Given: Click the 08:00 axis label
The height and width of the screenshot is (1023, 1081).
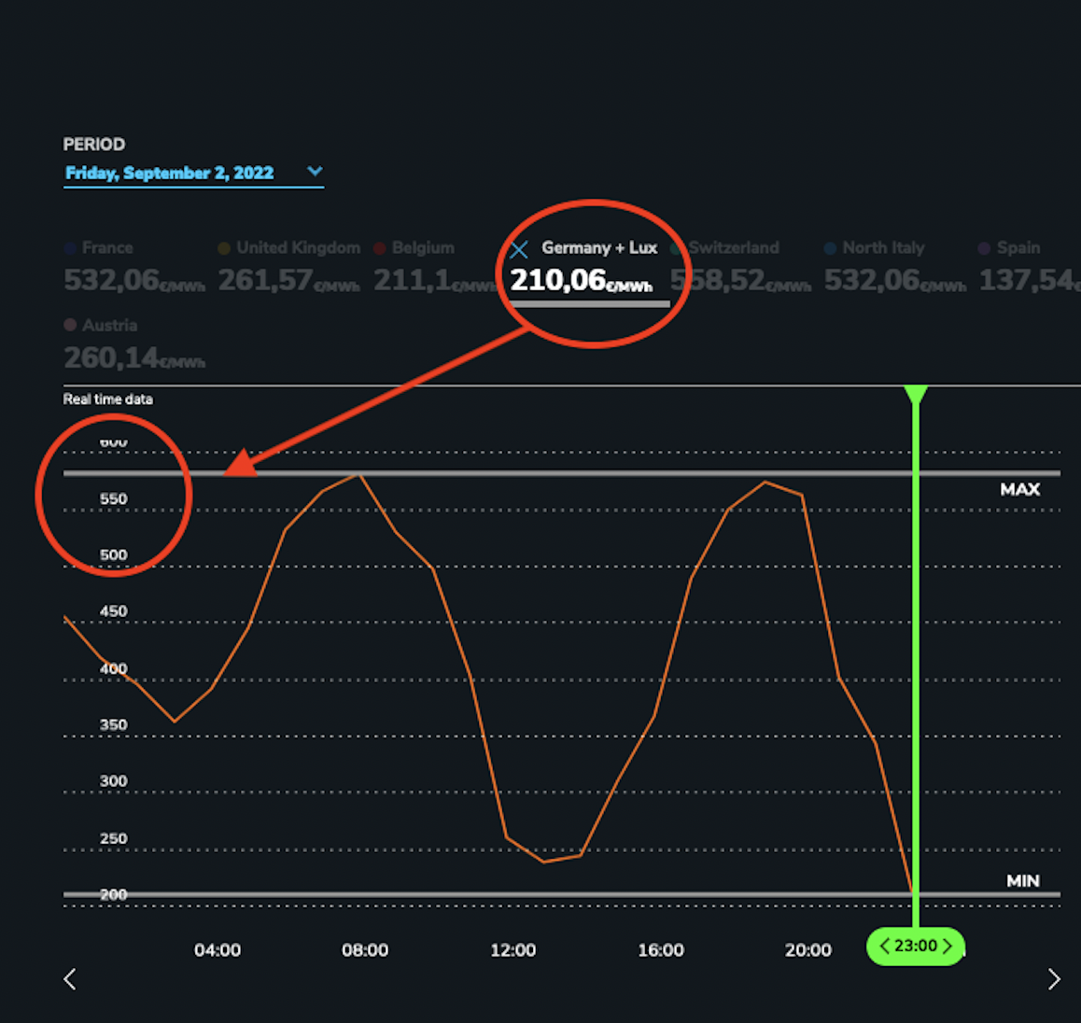Looking at the screenshot, I should click(364, 950).
